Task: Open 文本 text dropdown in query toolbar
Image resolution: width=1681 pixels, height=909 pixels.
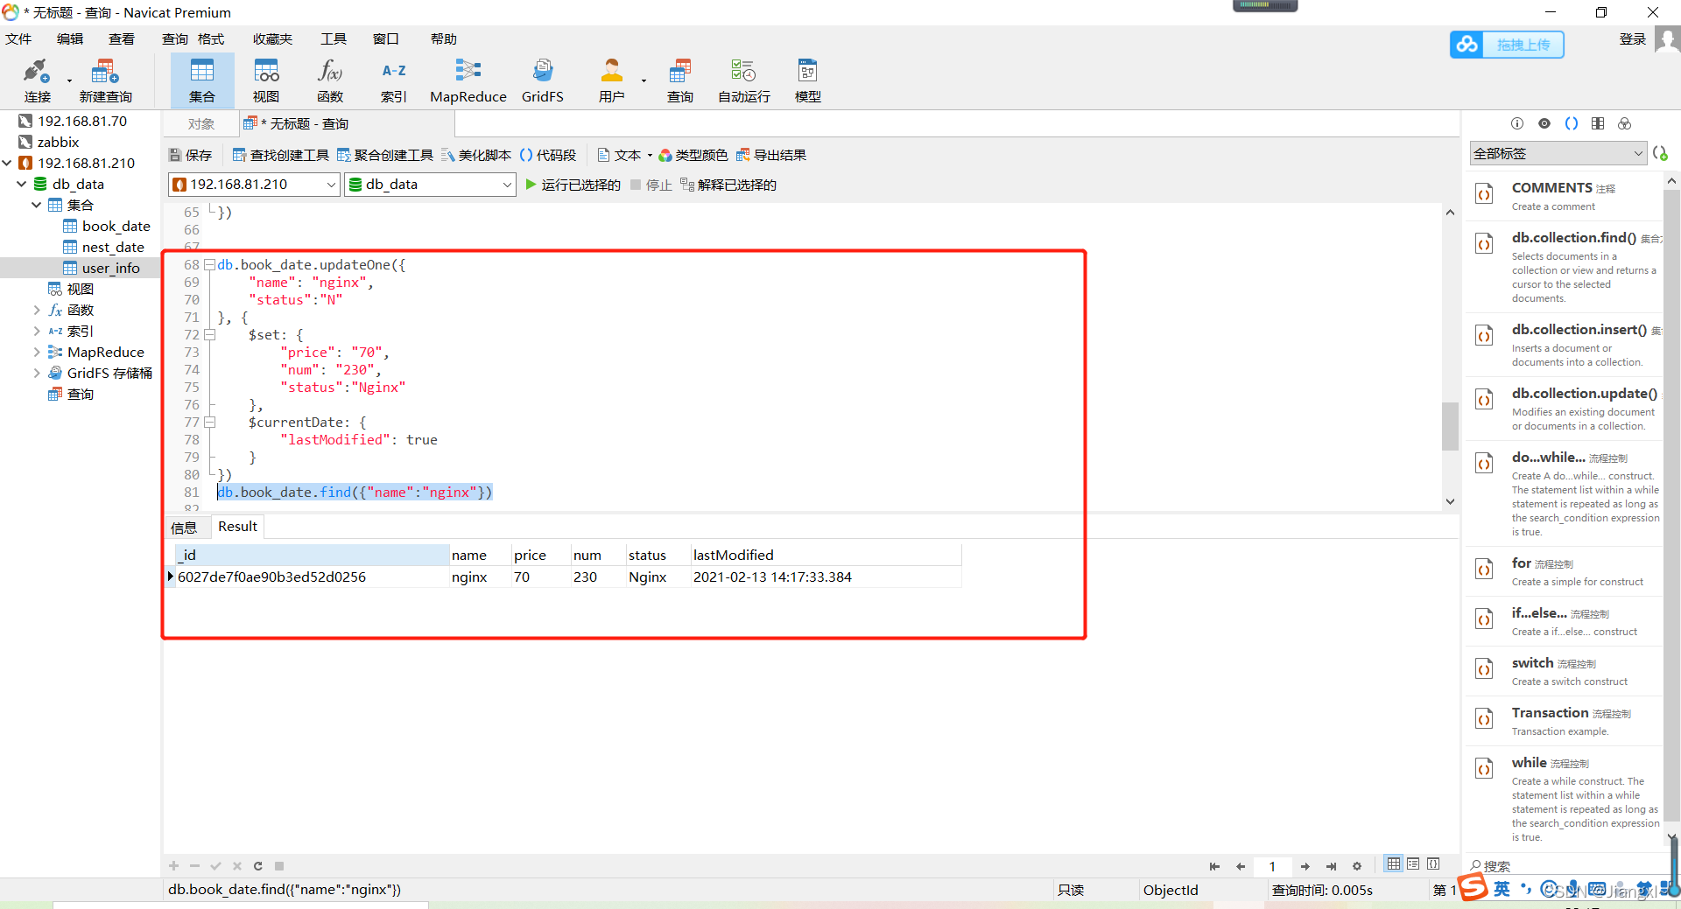Action: pyautogui.click(x=625, y=155)
